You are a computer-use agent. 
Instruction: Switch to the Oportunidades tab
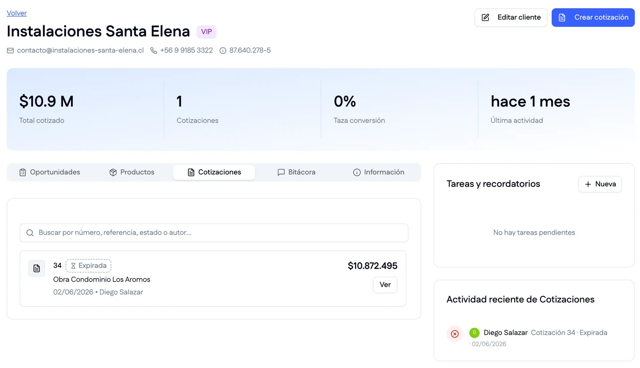pyautogui.click(x=50, y=172)
